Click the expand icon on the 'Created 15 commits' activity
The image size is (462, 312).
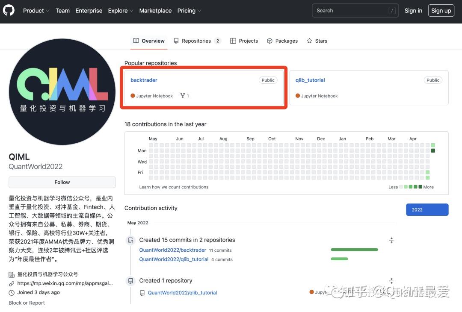pyautogui.click(x=391, y=240)
